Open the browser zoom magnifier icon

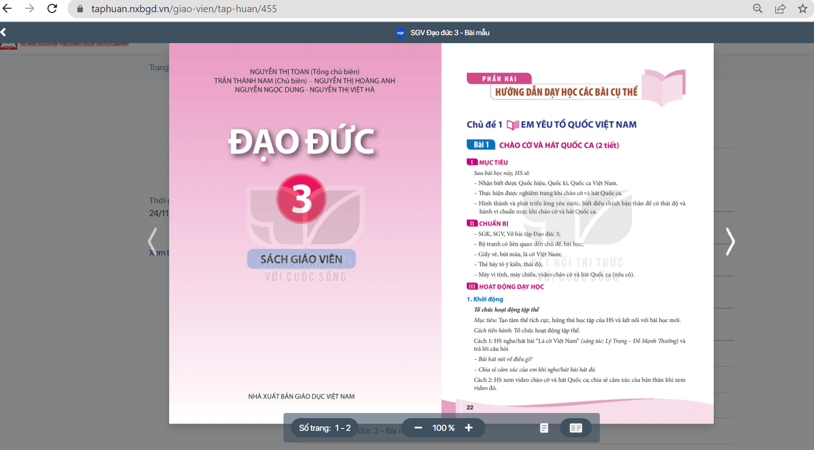click(x=758, y=8)
